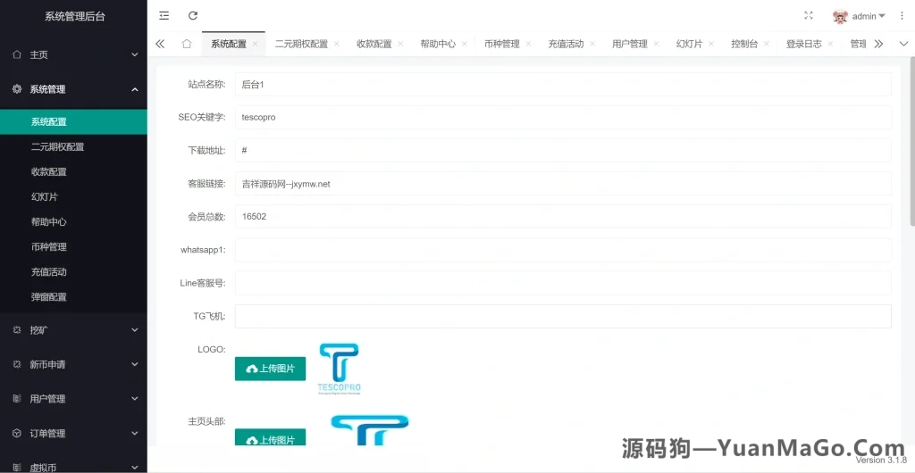The image size is (915, 473).
Task: Open 帮助中心 in the sidebar
Action: point(73,222)
